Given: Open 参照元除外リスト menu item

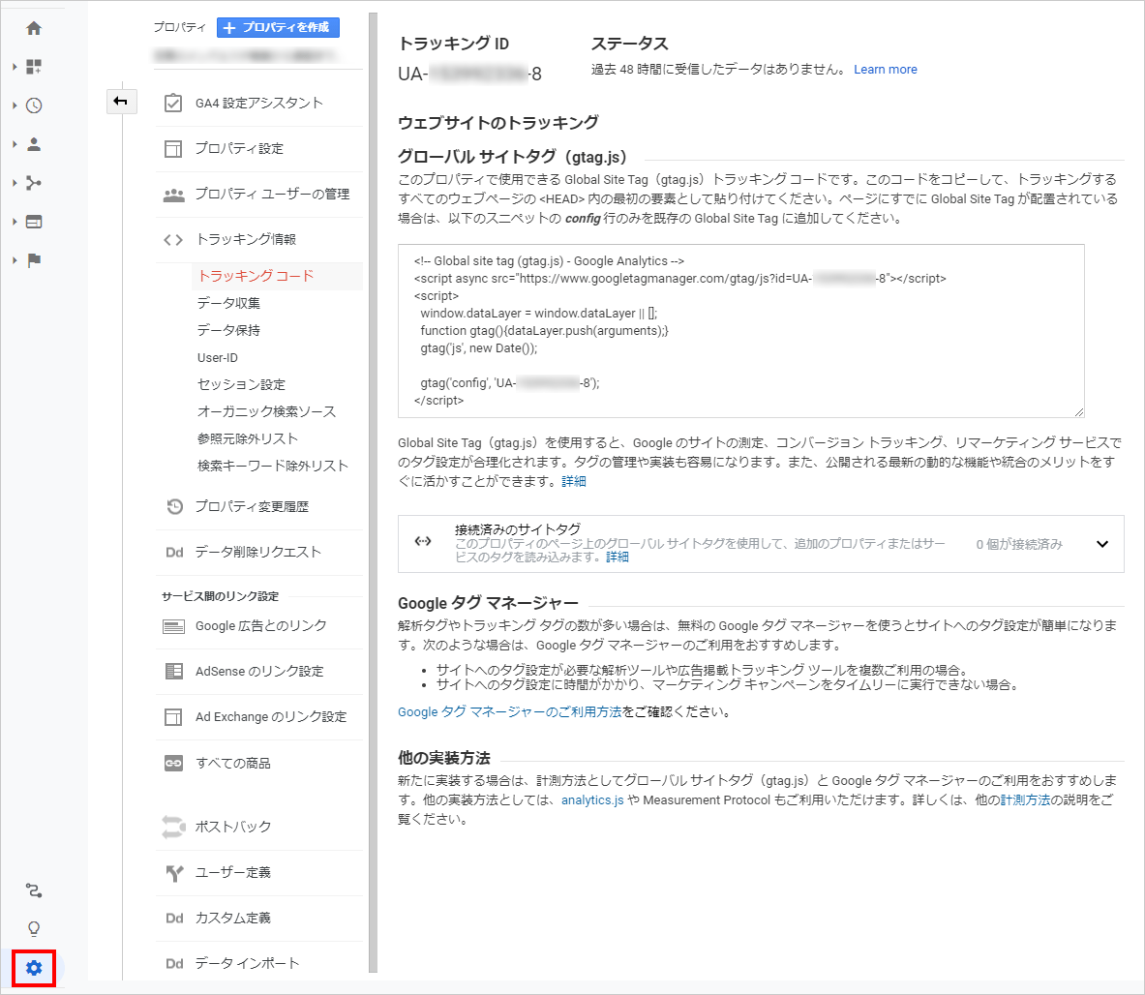Looking at the screenshot, I should 248,438.
